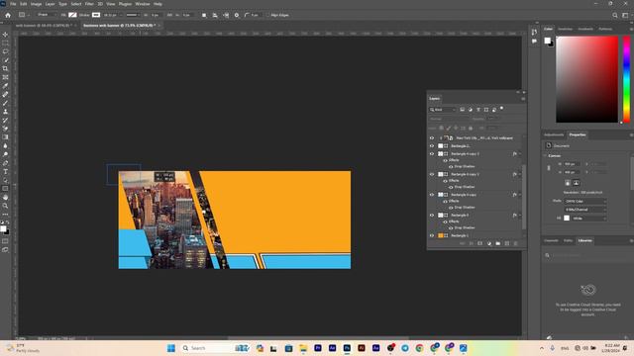Select the Crop tool
Screen dimensions: 634x356
[5, 68]
